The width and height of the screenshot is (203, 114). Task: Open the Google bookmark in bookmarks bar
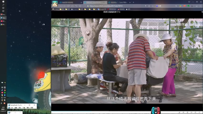[102, 9]
